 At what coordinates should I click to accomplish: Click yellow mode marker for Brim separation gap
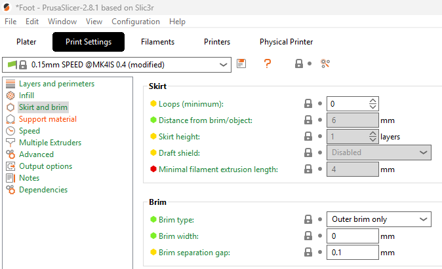(x=153, y=252)
